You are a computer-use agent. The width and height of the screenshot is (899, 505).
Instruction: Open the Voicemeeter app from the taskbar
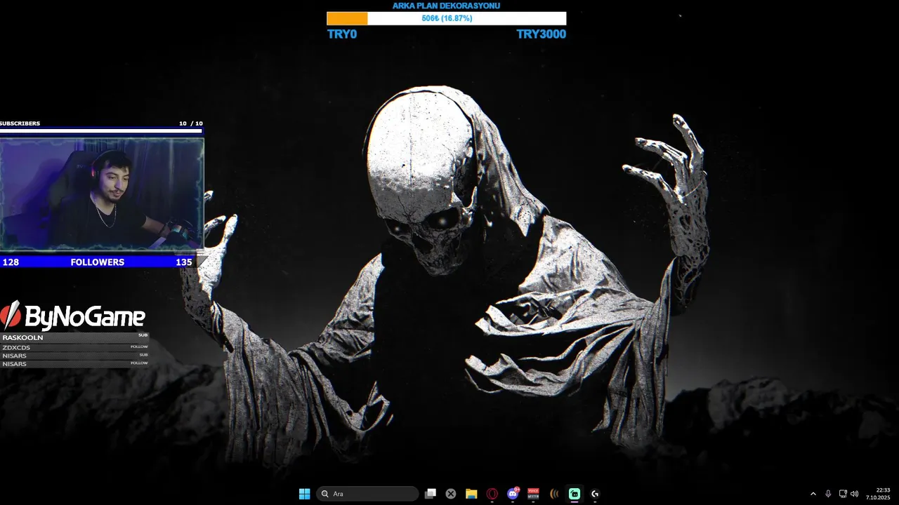point(533,494)
